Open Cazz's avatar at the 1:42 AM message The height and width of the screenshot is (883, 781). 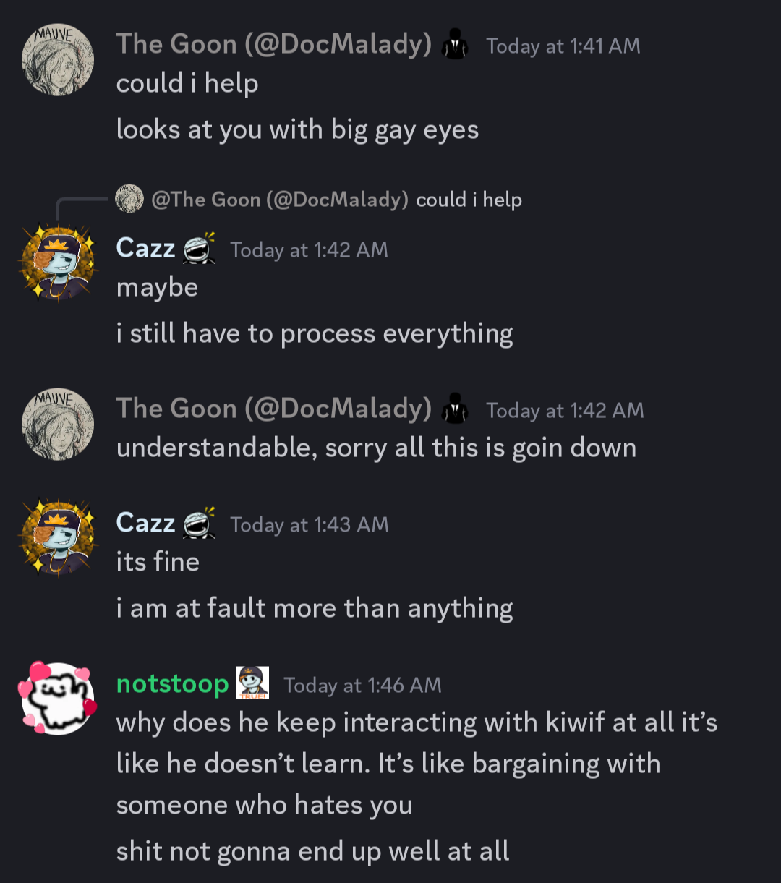point(58,263)
